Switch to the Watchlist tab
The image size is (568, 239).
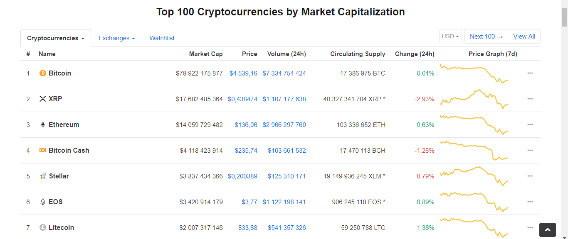tap(162, 38)
